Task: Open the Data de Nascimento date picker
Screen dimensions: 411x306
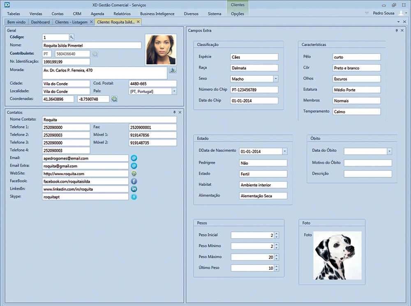Action: click(x=284, y=151)
